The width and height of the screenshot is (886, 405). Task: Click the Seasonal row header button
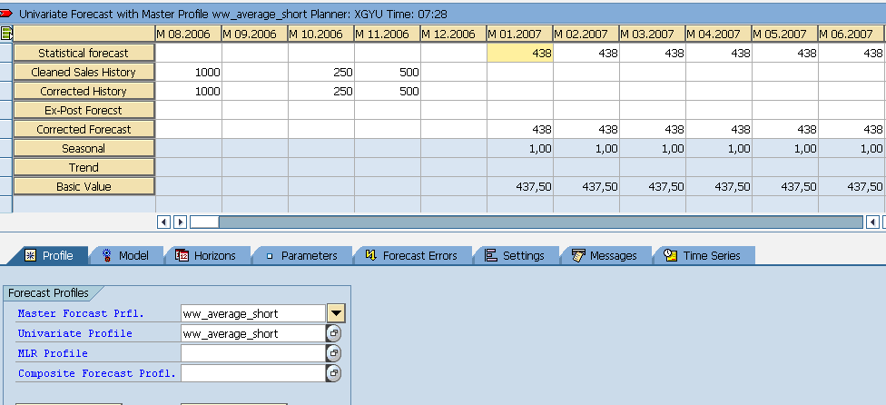pos(84,149)
